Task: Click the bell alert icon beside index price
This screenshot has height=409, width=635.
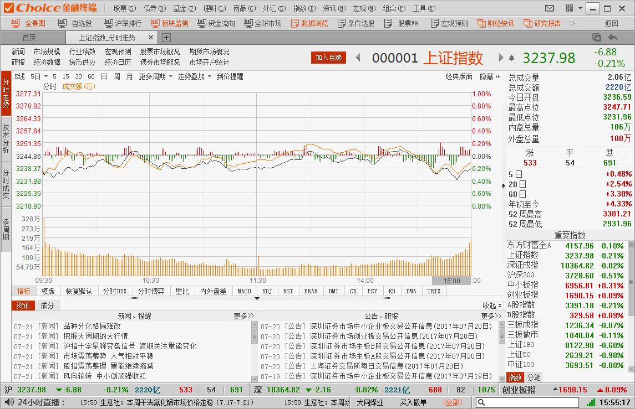Action: (x=511, y=58)
